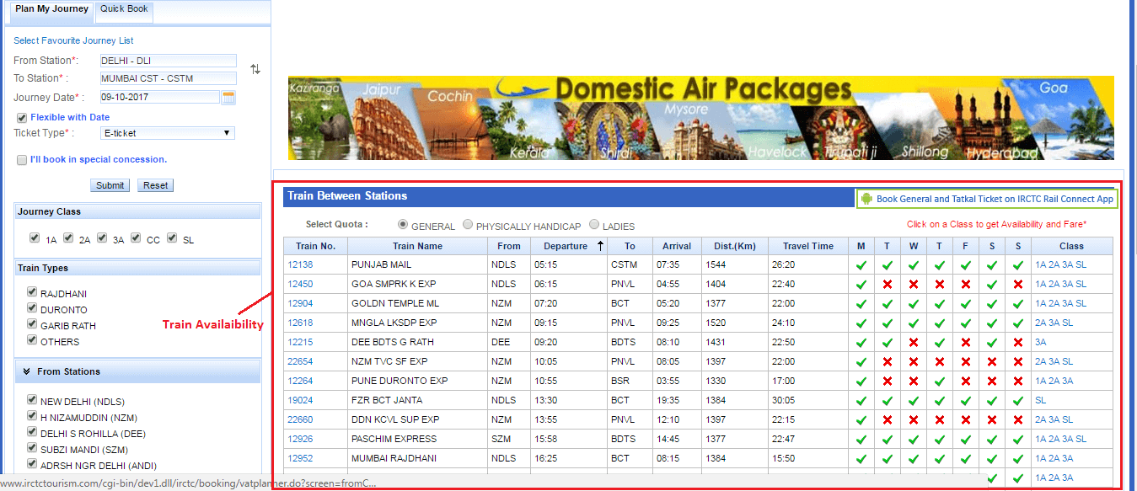1137x491 pixels.
Task: Click Select Favourite Journey List link
Action: [x=73, y=40]
